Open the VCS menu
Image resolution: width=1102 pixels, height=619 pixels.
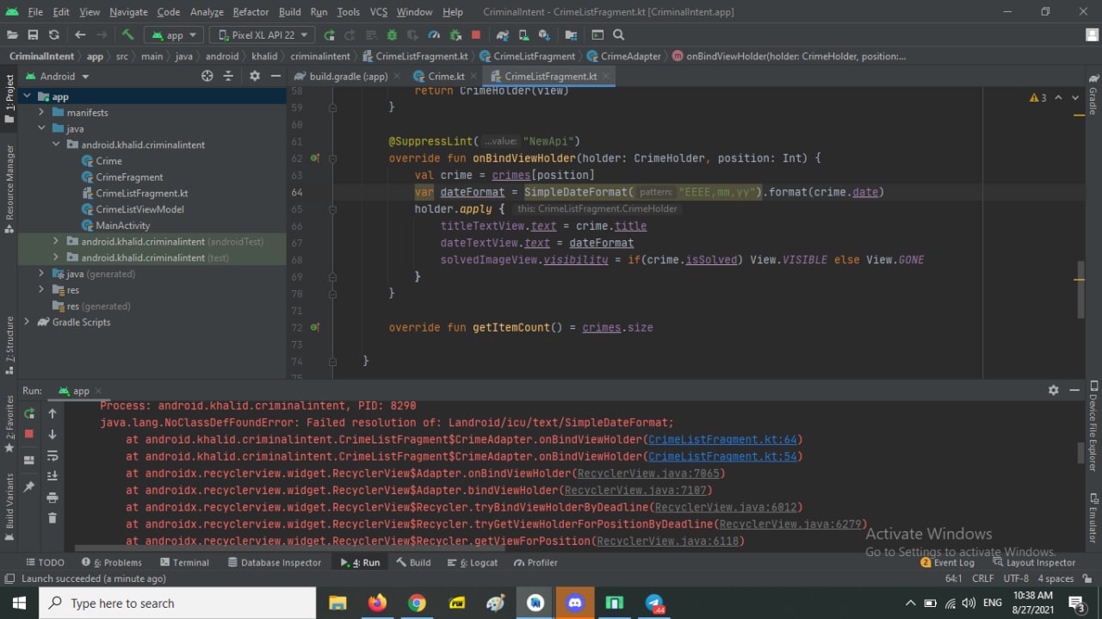click(379, 12)
